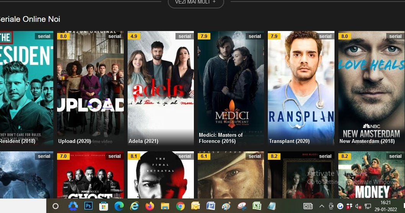
Task: Open Cortana circle on taskbar
Action: [56, 206]
